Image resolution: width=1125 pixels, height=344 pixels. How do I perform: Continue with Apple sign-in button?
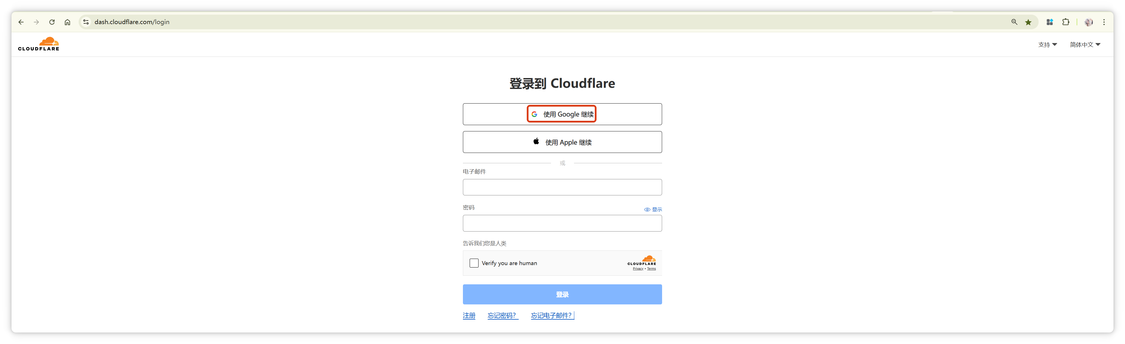tap(562, 142)
